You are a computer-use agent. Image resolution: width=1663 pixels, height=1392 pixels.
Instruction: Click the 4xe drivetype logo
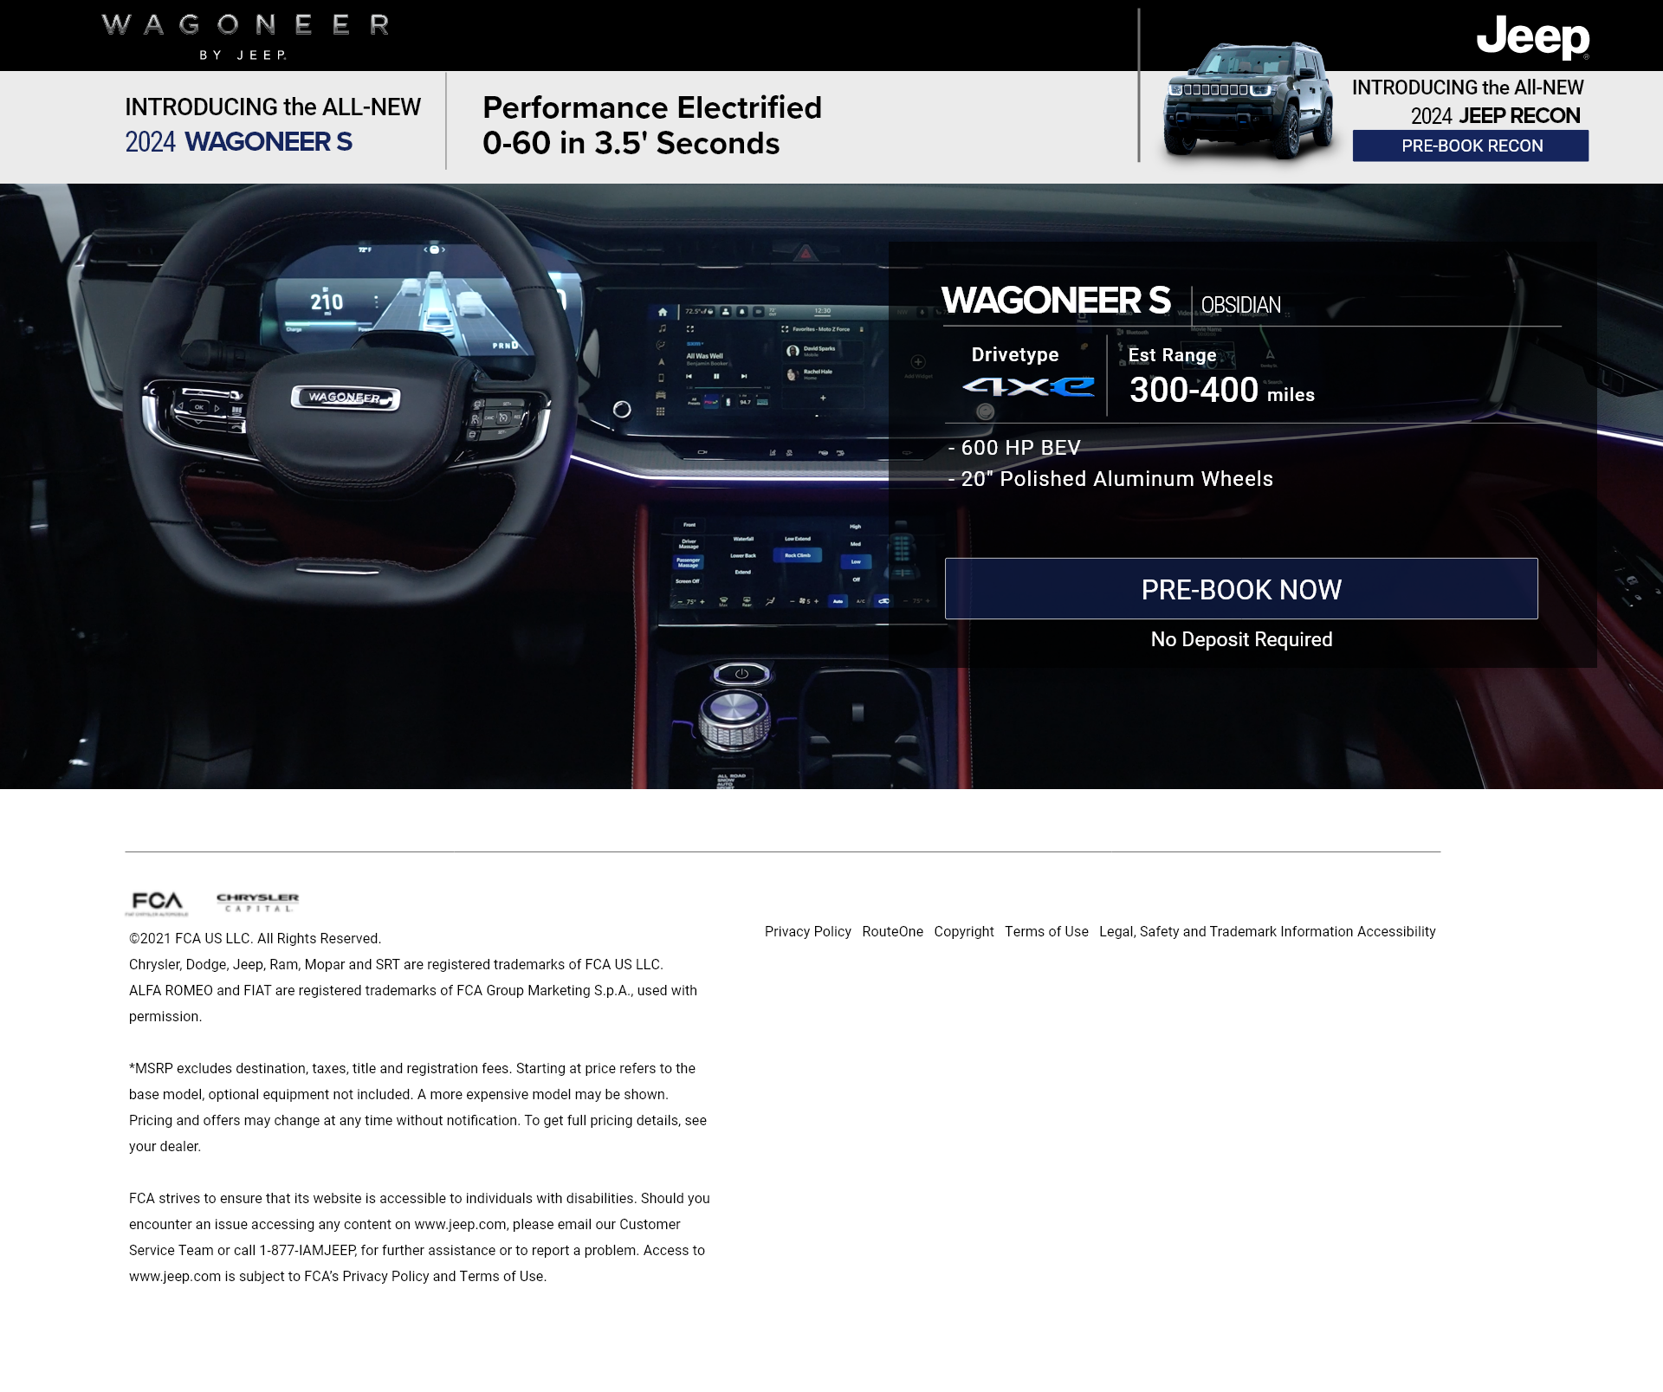(x=1028, y=386)
